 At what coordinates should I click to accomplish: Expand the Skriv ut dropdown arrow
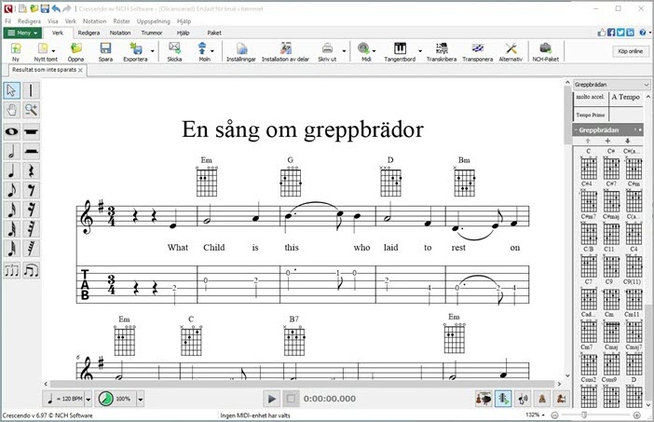344,51
